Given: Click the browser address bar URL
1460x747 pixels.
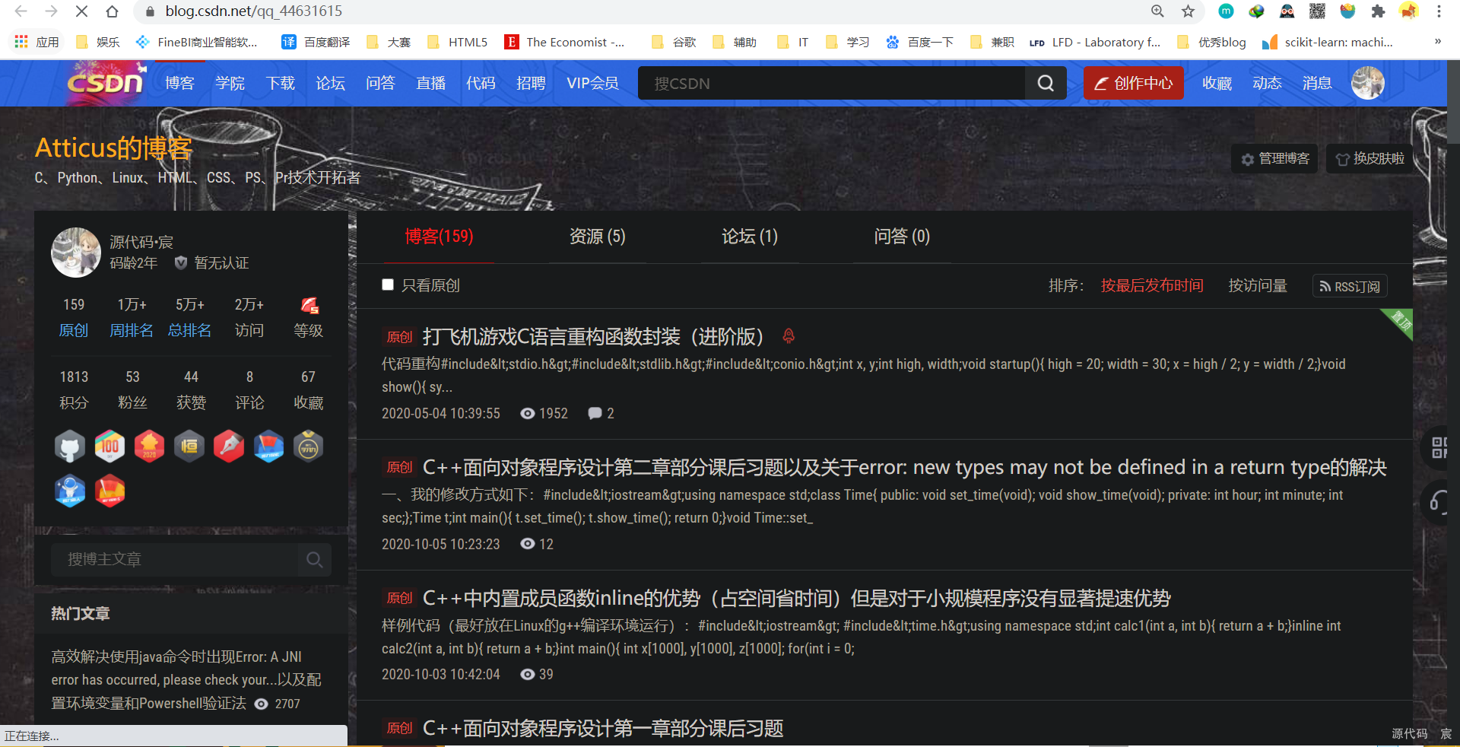Looking at the screenshot, I should click(254, 11).
